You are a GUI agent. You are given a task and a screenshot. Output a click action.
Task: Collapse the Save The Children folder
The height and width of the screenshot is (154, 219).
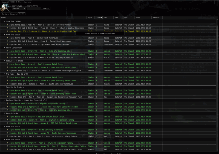tap(5, 21)
